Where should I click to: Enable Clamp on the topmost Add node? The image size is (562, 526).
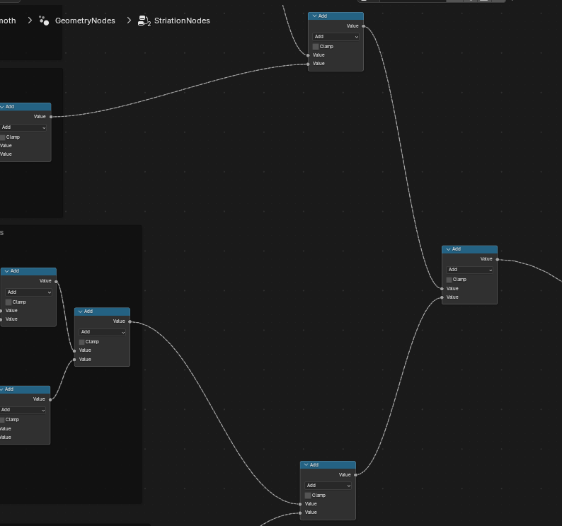click(316, 47)
